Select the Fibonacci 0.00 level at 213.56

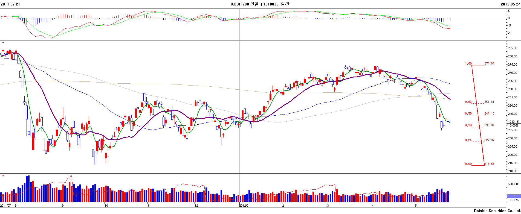pos(489,164)
